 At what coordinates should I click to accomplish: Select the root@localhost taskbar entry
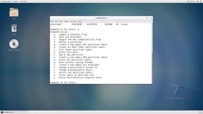click(14, 112)
